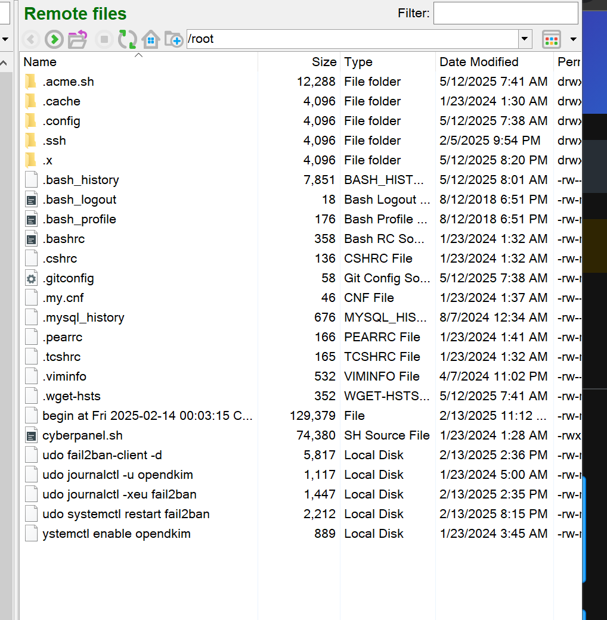Click the .bash_history file icon
Image resolution: width=607 pixels, height=620 pixels.
click(x=31, y=179)
